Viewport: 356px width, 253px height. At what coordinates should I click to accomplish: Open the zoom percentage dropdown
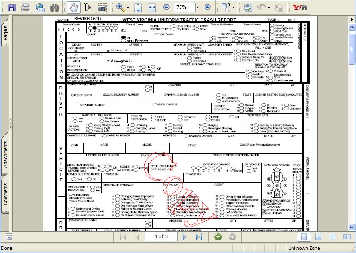coord(197,7)
